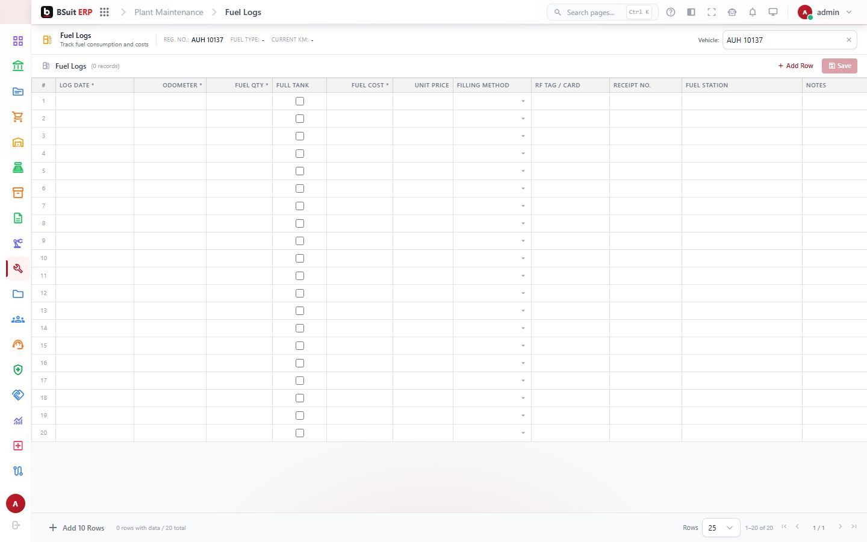Screen dimensions: 867x542
Task: Open the analytics chart module in sidebar
Action: click(x=18, y=420)
